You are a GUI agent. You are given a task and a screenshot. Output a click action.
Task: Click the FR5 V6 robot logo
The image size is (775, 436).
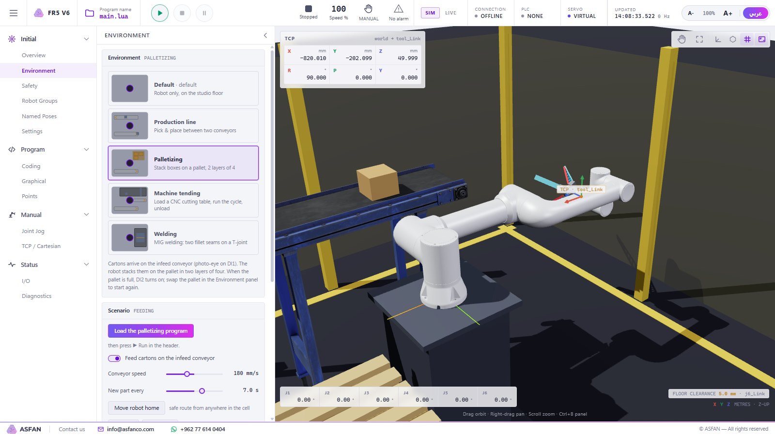pyautogui.click(x=39, y=13)
